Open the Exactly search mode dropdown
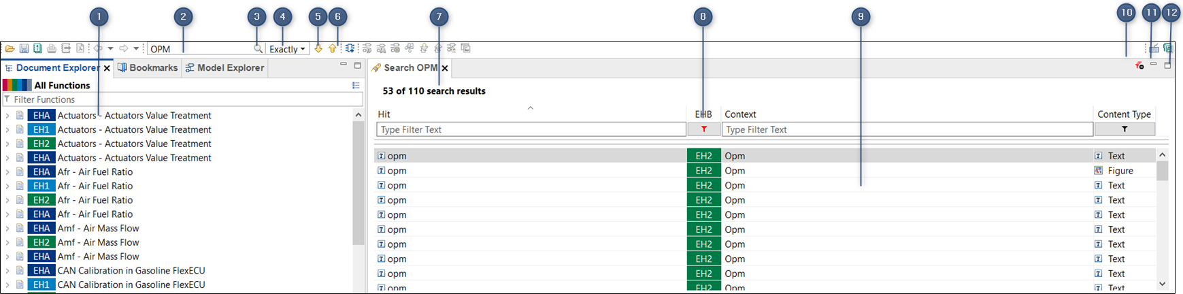This screenshot has width=1183, height=294. pyautogui.click(x=287, y=49)
